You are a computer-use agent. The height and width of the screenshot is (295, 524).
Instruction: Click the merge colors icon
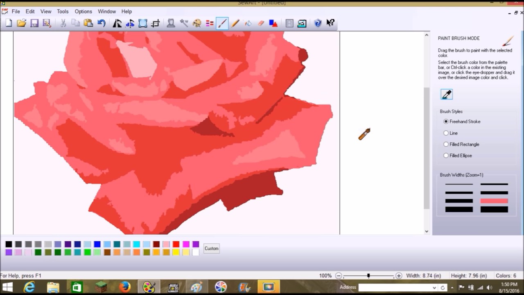click(x=210, y=23)
